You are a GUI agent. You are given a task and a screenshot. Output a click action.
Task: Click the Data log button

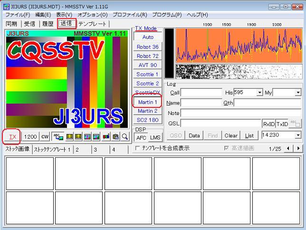tap(194, 135)
